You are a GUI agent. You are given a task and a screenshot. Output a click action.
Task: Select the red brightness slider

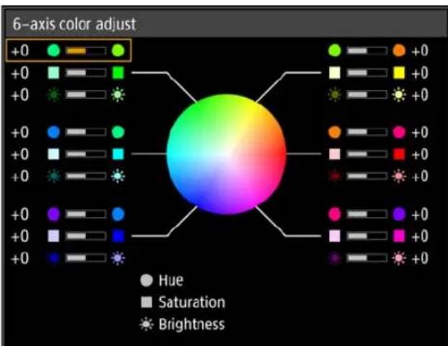pos(367,176)
